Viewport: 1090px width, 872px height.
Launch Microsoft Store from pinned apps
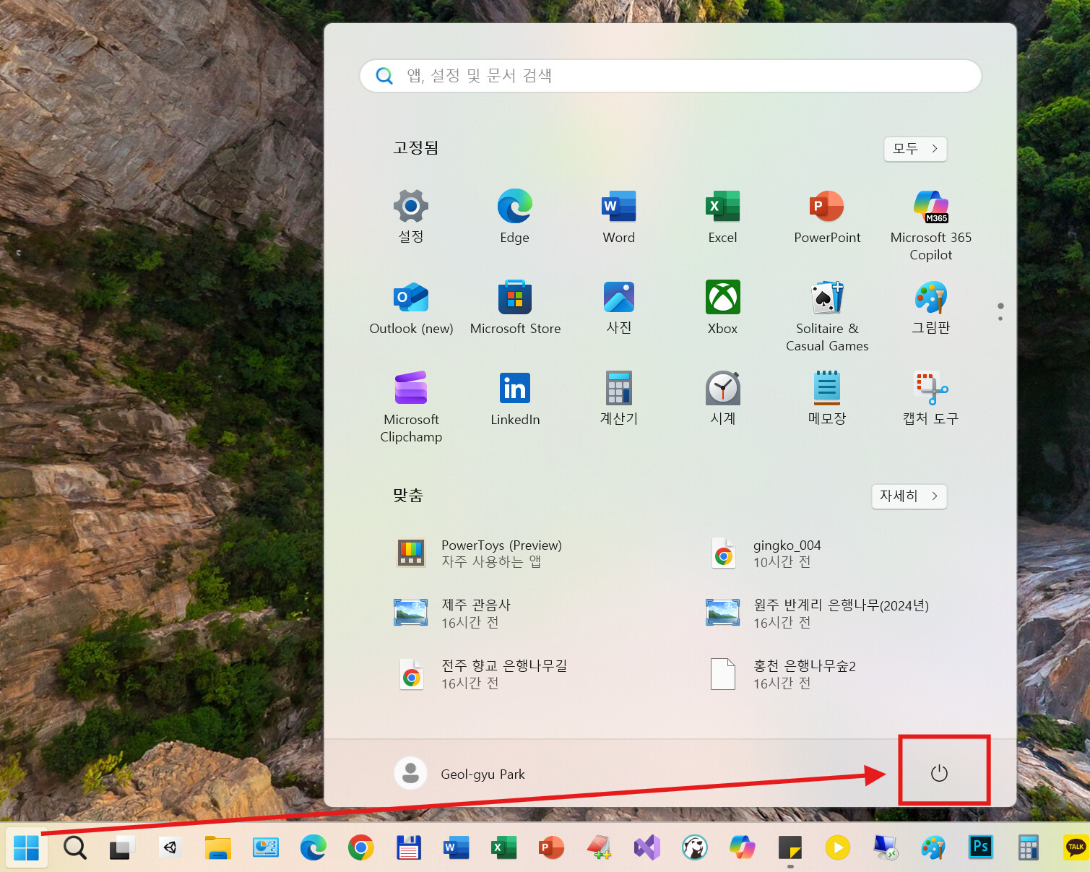[515, 307]
